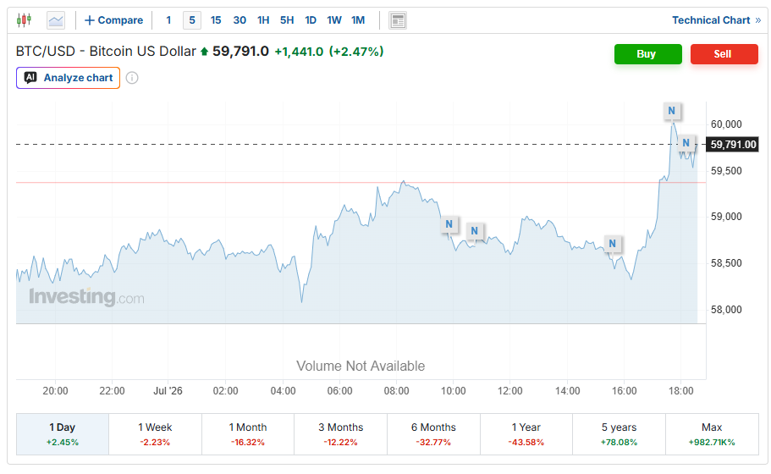The height and width of the screenshot is (474, 771).
Task: Switch to the 1 Week range tab
Action: click(x=155, y=433)
